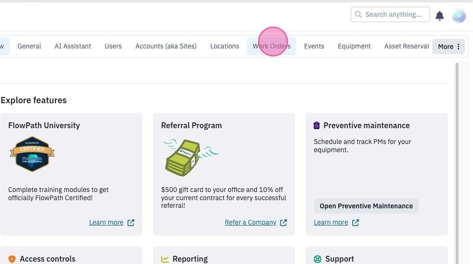Screen dimensions: 473x264
Task: Click the FlowPath Certified badge image
Action: tap(32, 154)
